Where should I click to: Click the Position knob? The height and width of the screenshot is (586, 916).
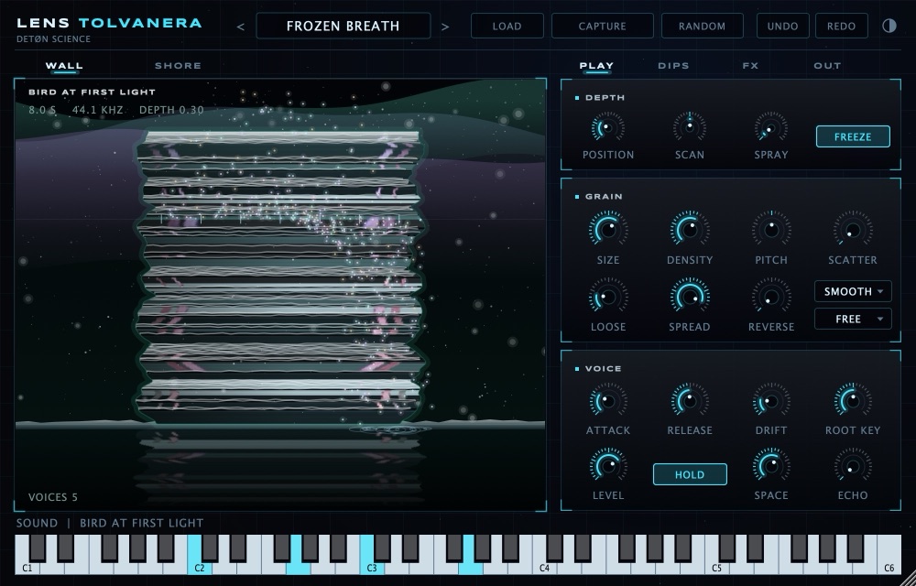(607, 127)
